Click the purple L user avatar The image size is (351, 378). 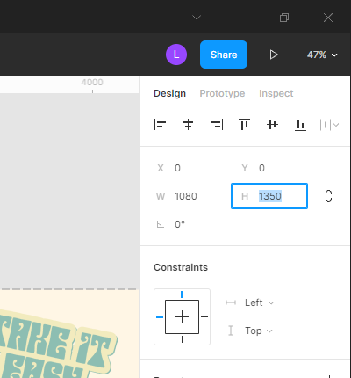[176, 55]
